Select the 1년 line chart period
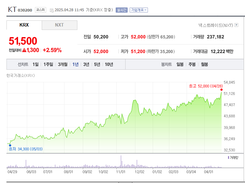245x183 pixels. 75,64
